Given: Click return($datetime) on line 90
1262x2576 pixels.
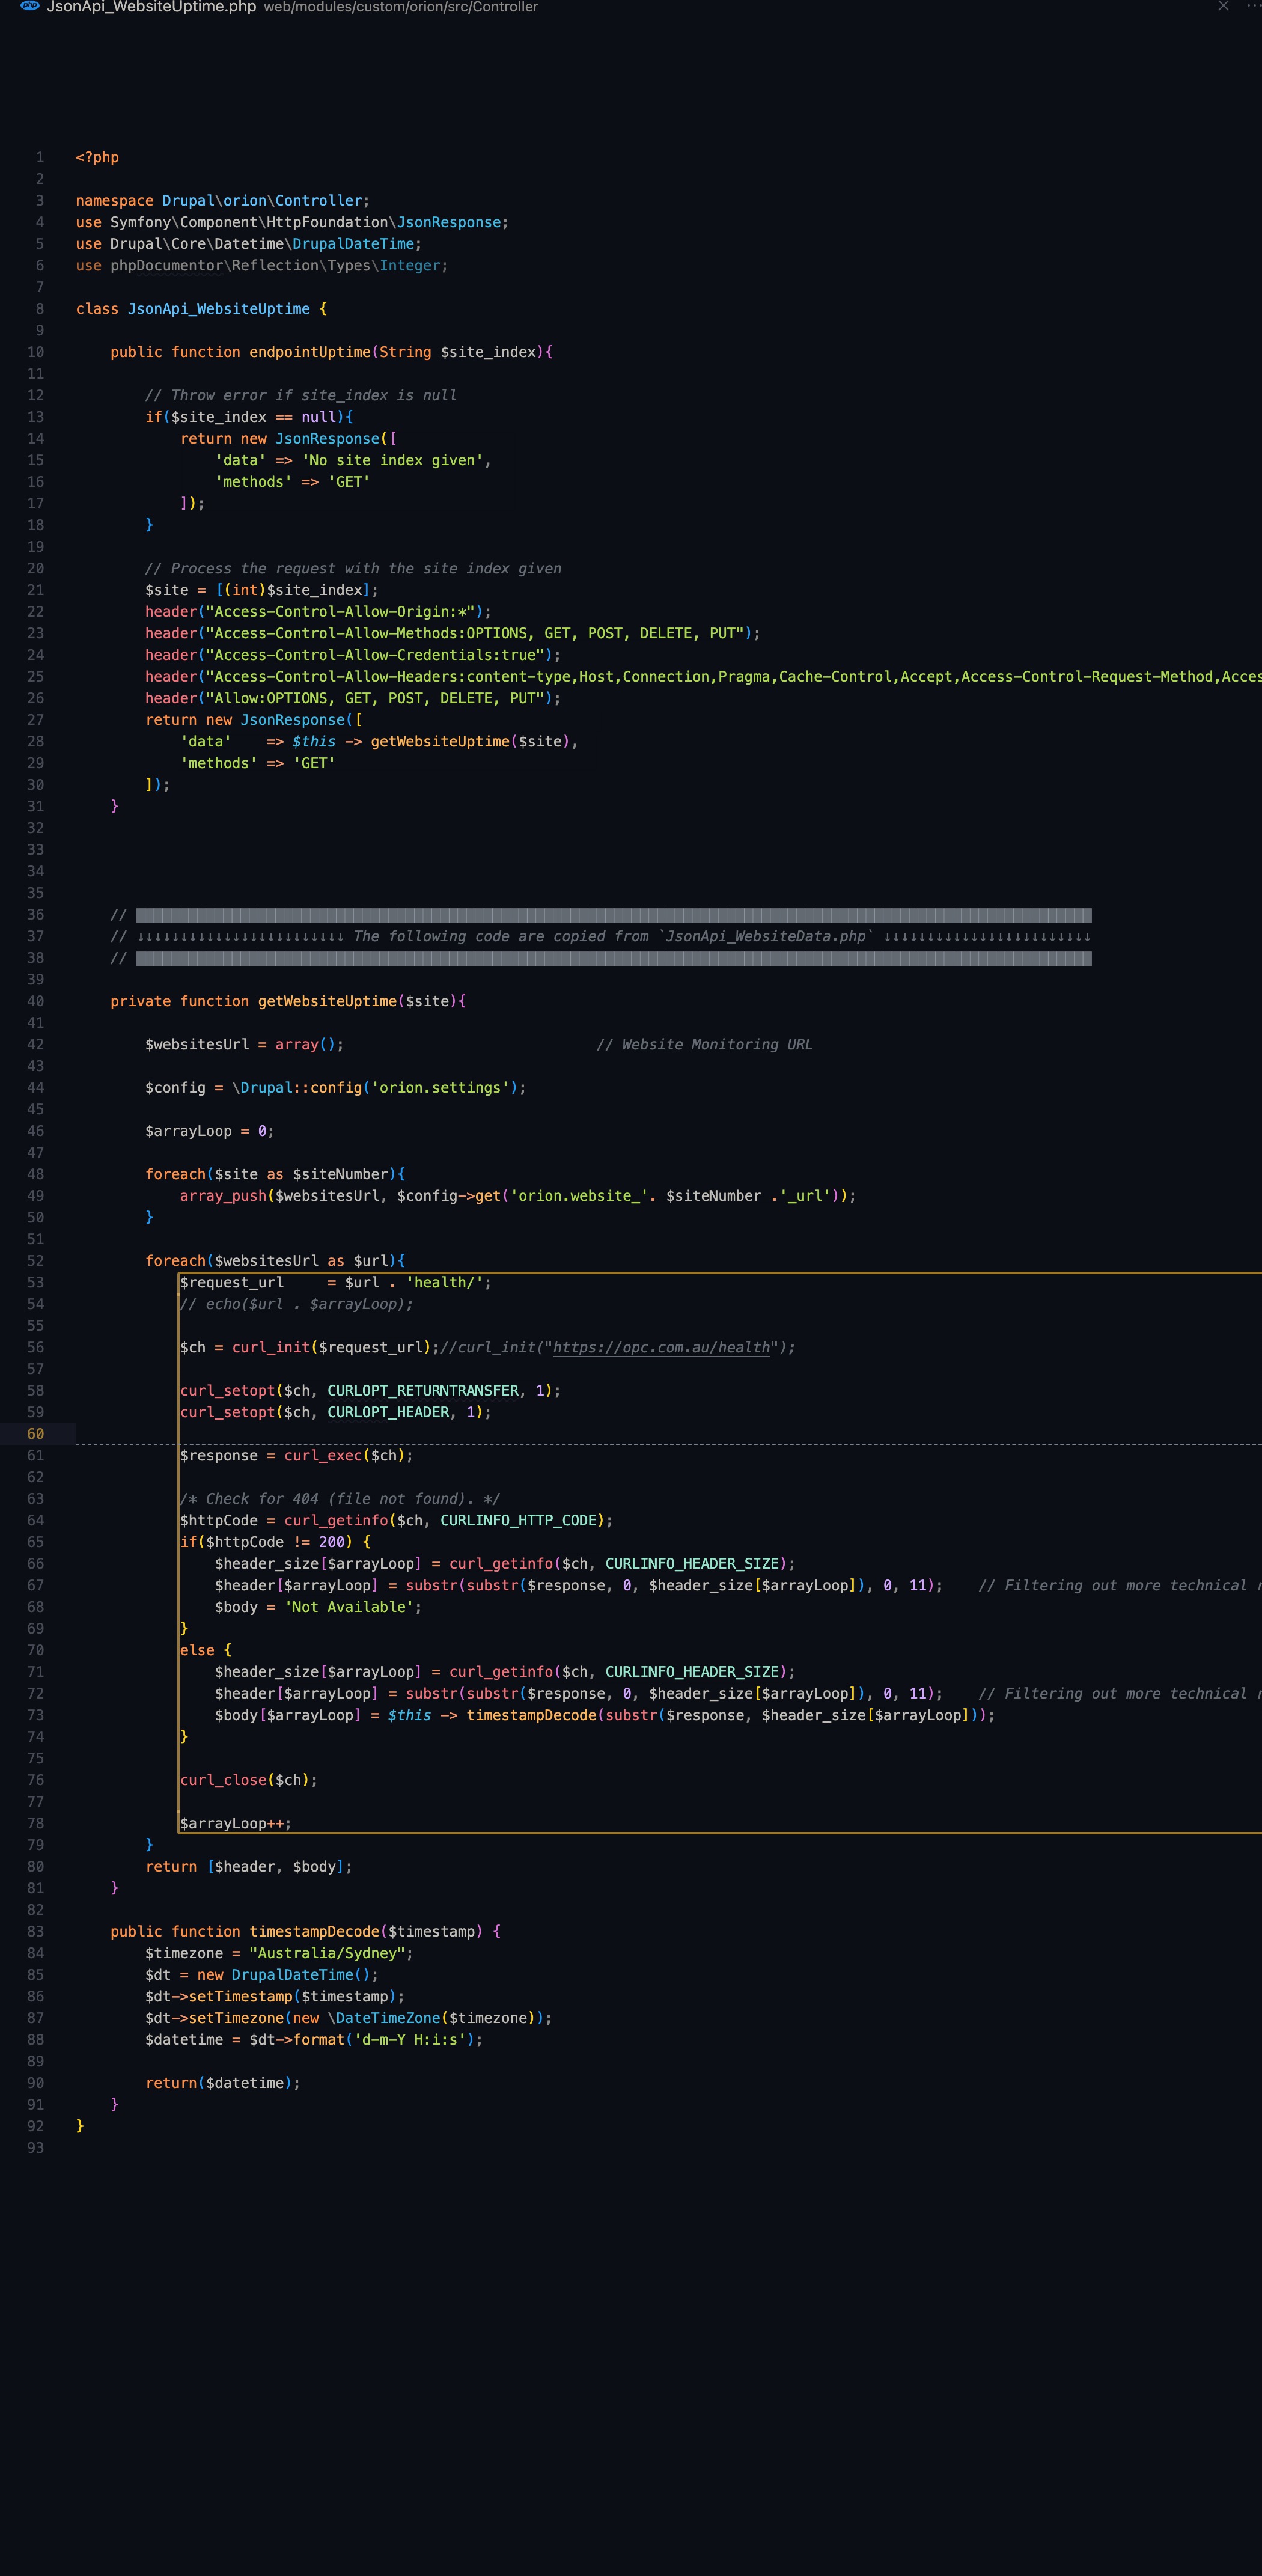Looking at the screenshot, I should (x=219, y=2083).
